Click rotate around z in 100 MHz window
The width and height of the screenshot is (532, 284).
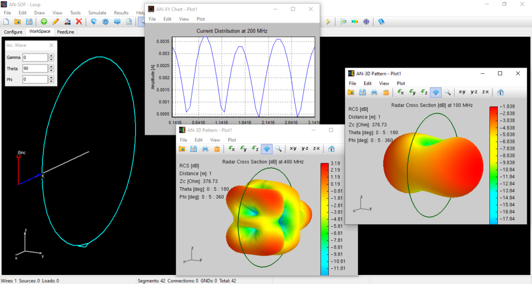click(x=424, y=92)
